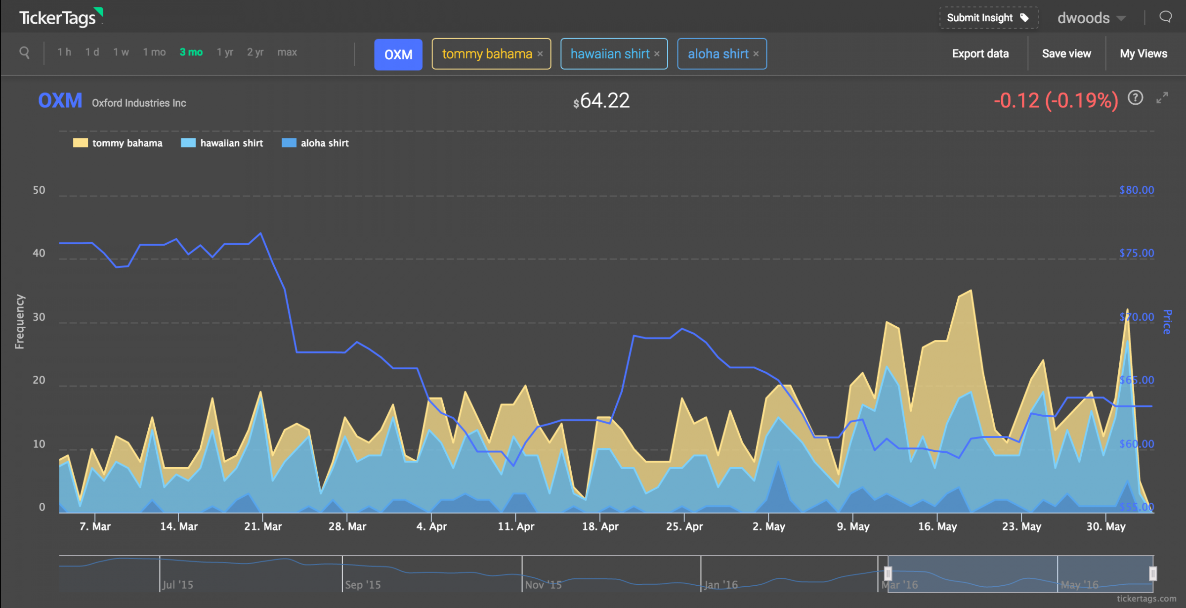Select the 1 d time range
1186x608 pixels.
coord(92,52)
